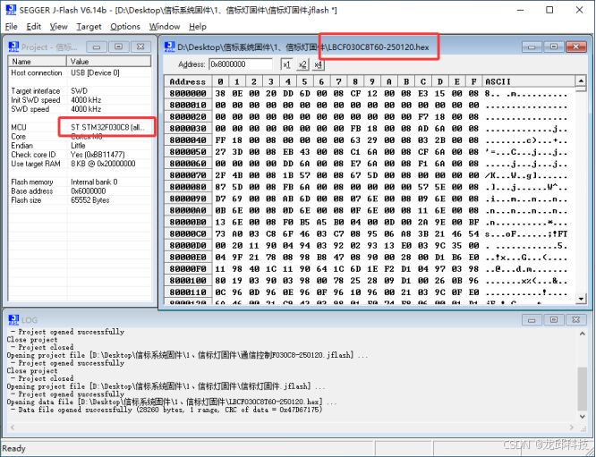Screen dimensions: 596x457
Task: Open the Options menu
Action: [125, 27]
